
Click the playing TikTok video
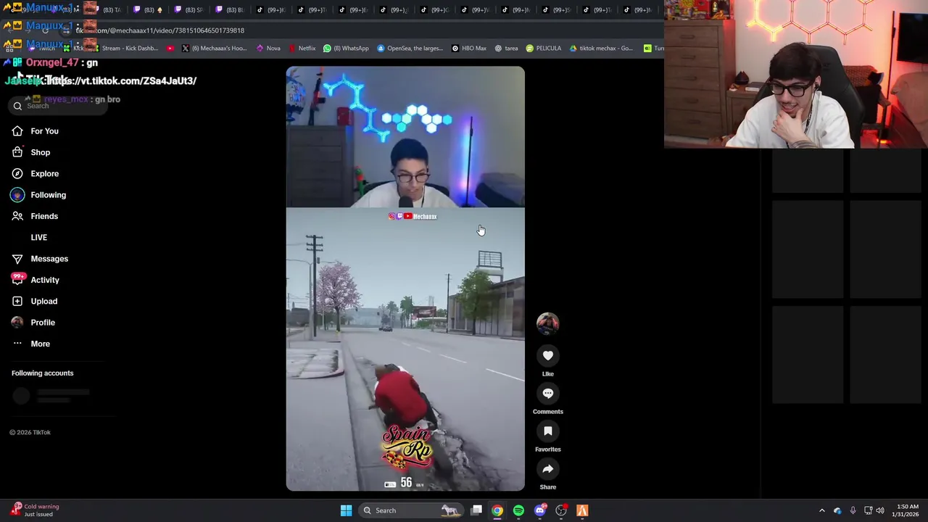point(405,279)
